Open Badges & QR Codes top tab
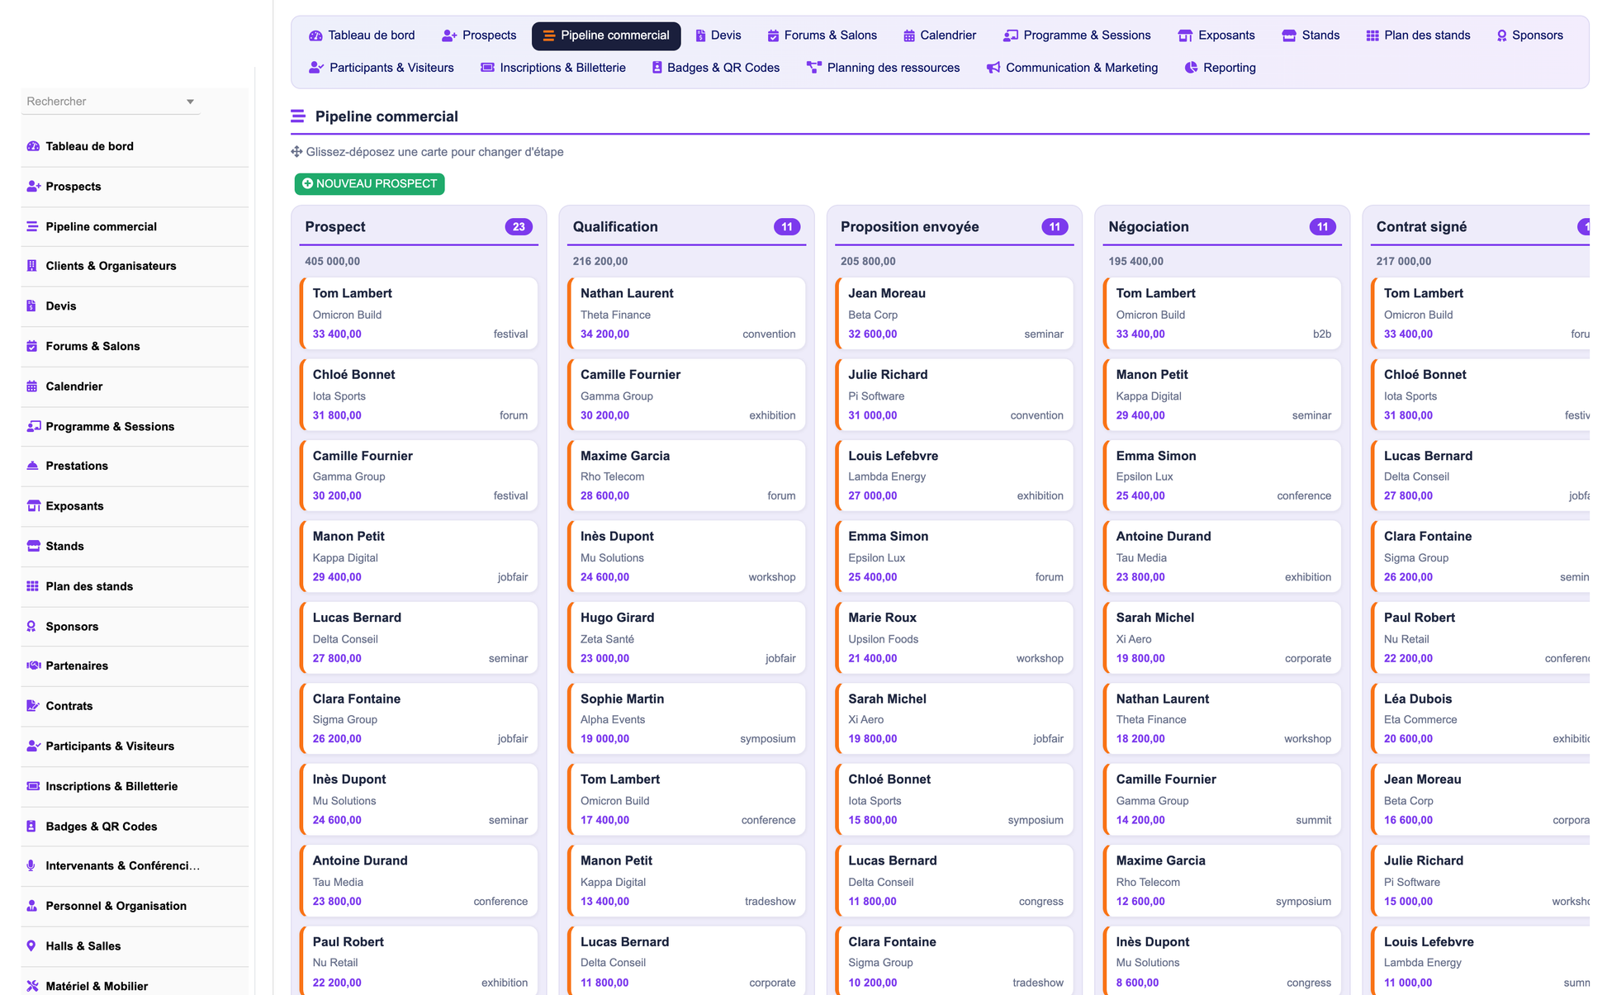Screen dimensions: 1607x995 tap(715, 68)
